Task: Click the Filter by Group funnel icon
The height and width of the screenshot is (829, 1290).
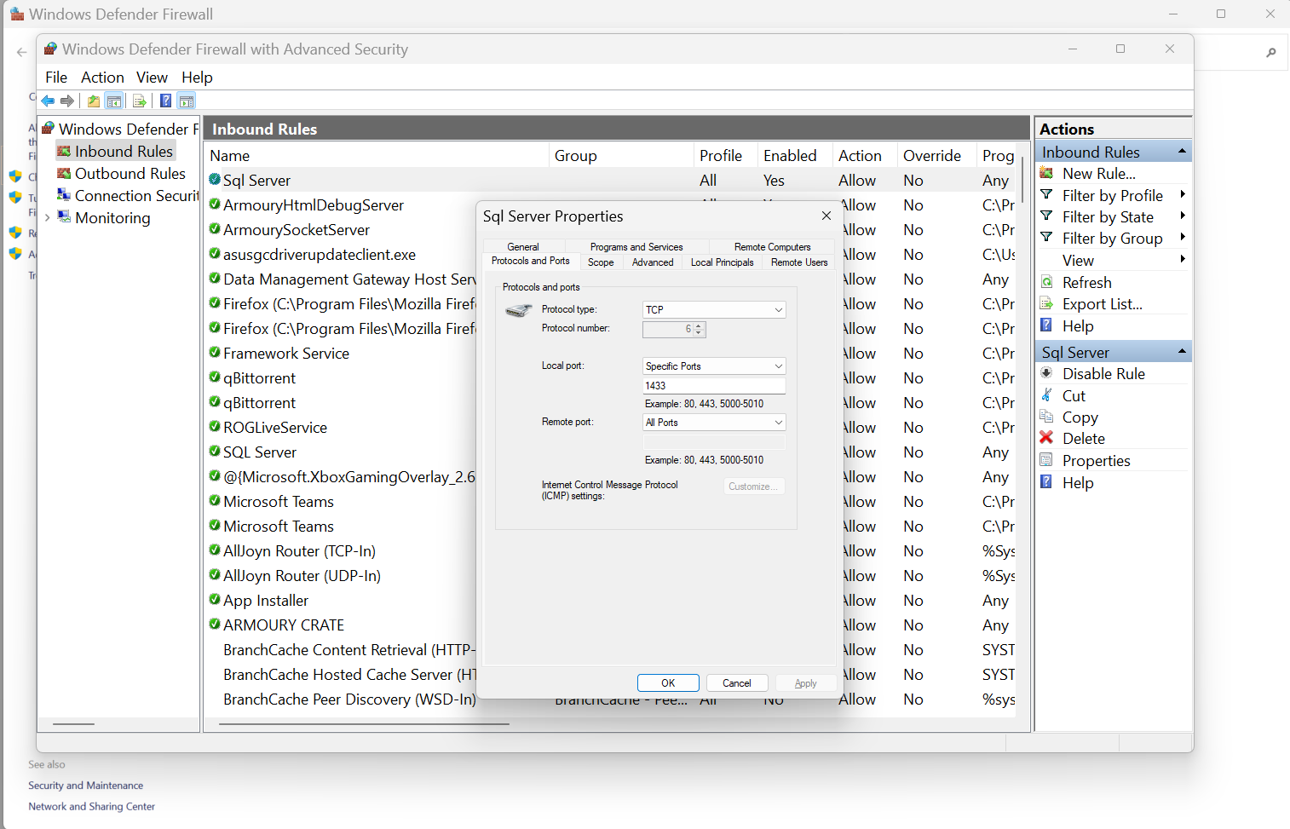Action: tap(1046, 238)
